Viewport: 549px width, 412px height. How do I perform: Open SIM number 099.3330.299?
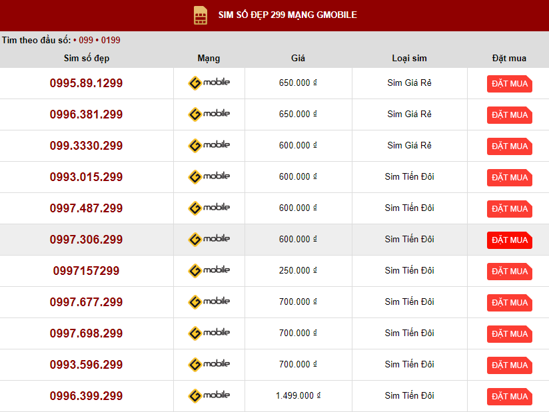[86, 146]
